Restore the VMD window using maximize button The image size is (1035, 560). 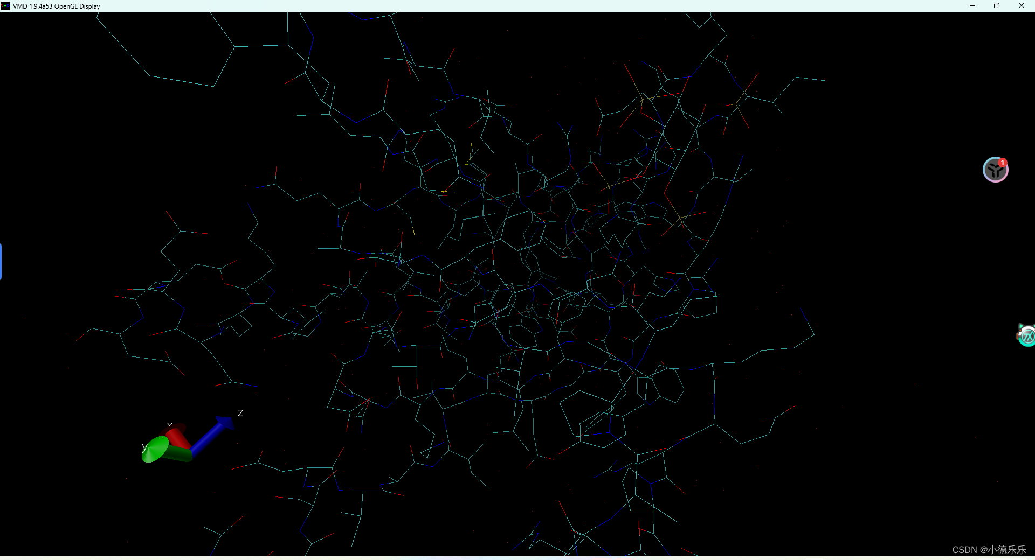coord(997,5)
